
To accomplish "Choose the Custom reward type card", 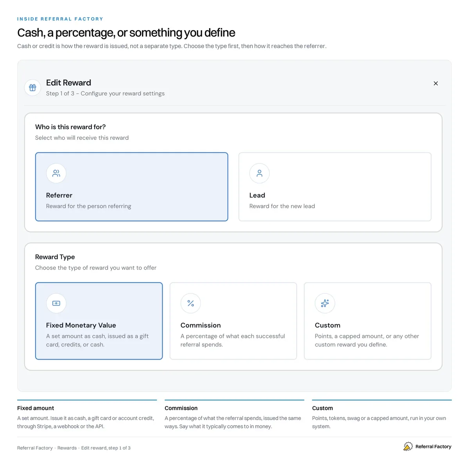I will click(x=368, y=321).
